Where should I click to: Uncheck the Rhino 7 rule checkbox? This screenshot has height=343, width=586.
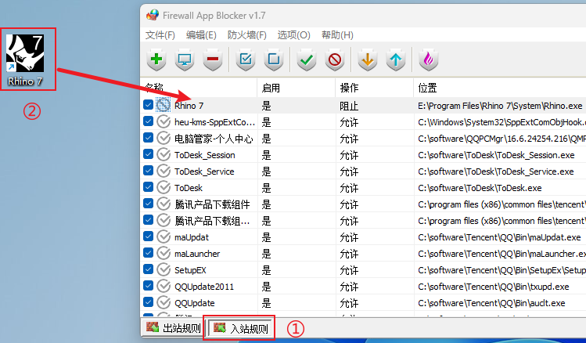click(x=148, y=105)
